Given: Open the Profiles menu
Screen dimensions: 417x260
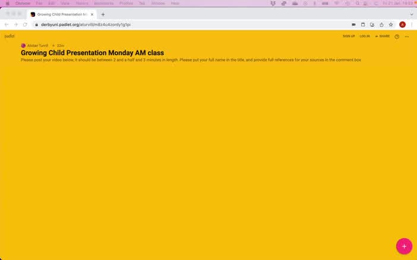Looking at the screenshot, I should tap(126, 3).
